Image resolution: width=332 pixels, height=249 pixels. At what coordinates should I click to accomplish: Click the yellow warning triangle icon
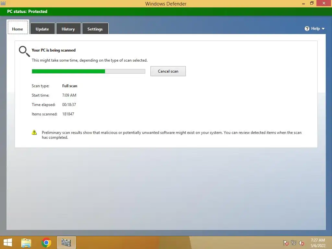(x=34, y=133)
